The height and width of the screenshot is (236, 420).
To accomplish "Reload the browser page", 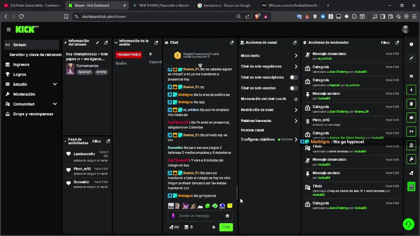I will point(21,16).
